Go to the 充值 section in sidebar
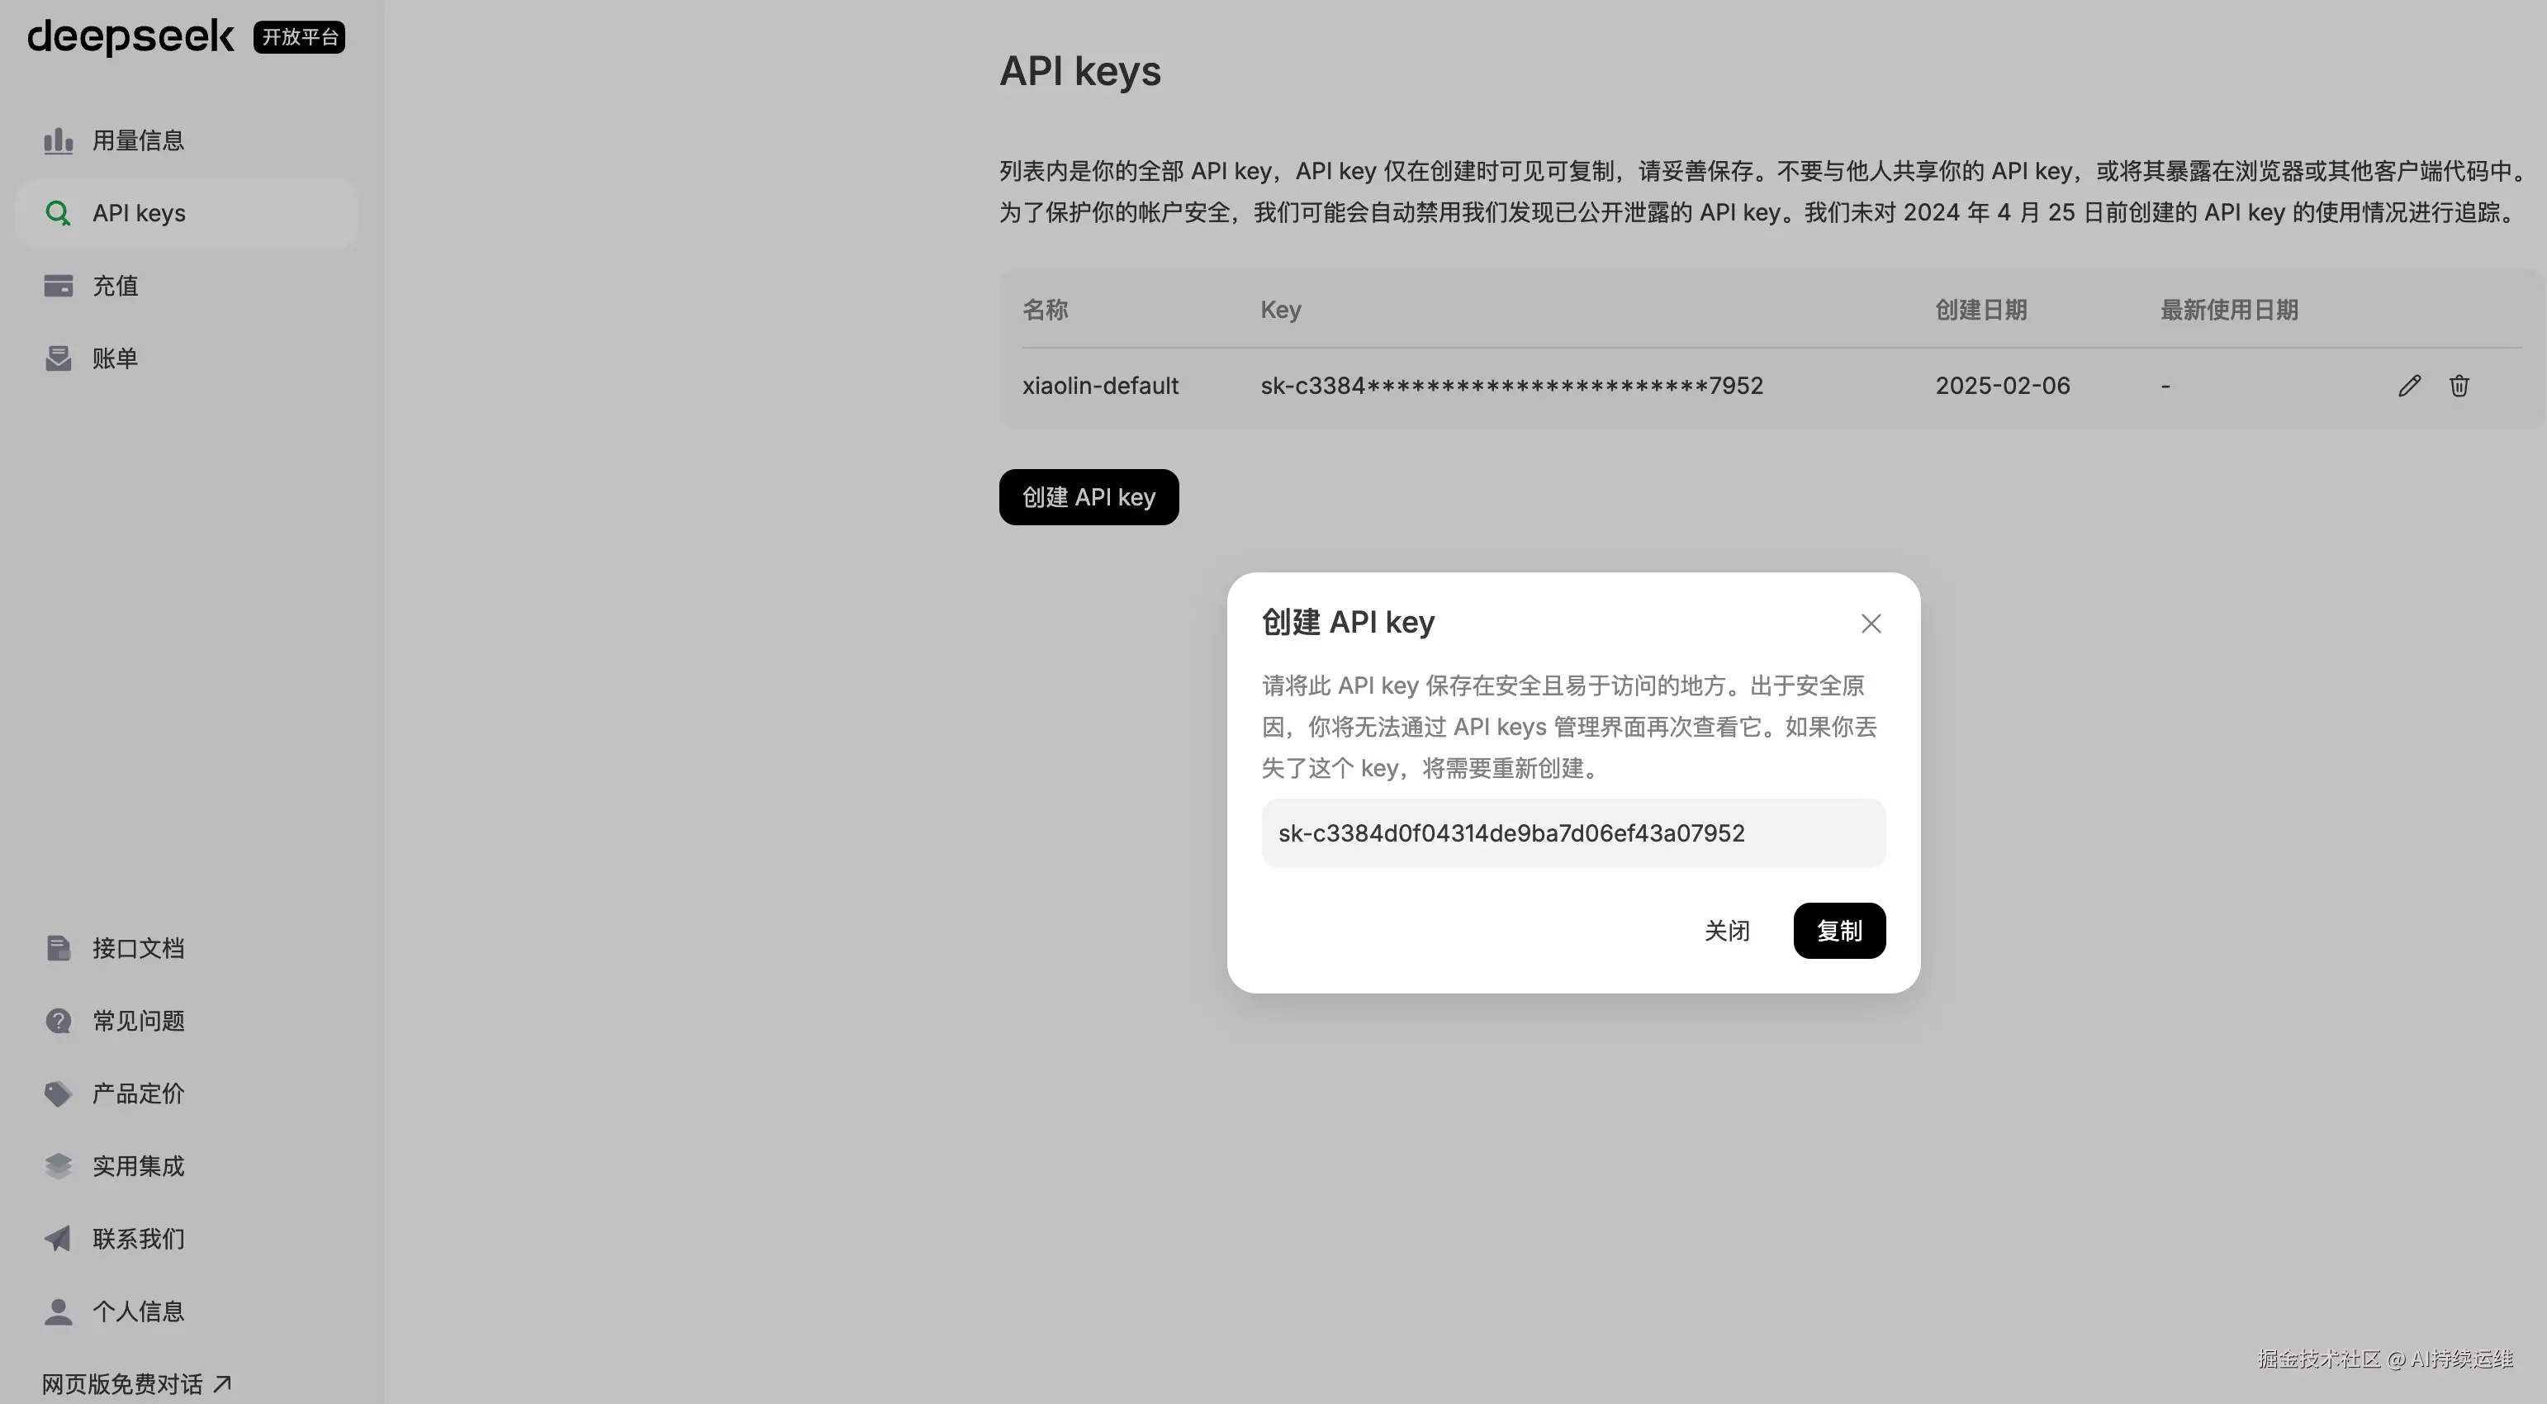This screenshot has width=2547, height=1404. tap(116, 285)
